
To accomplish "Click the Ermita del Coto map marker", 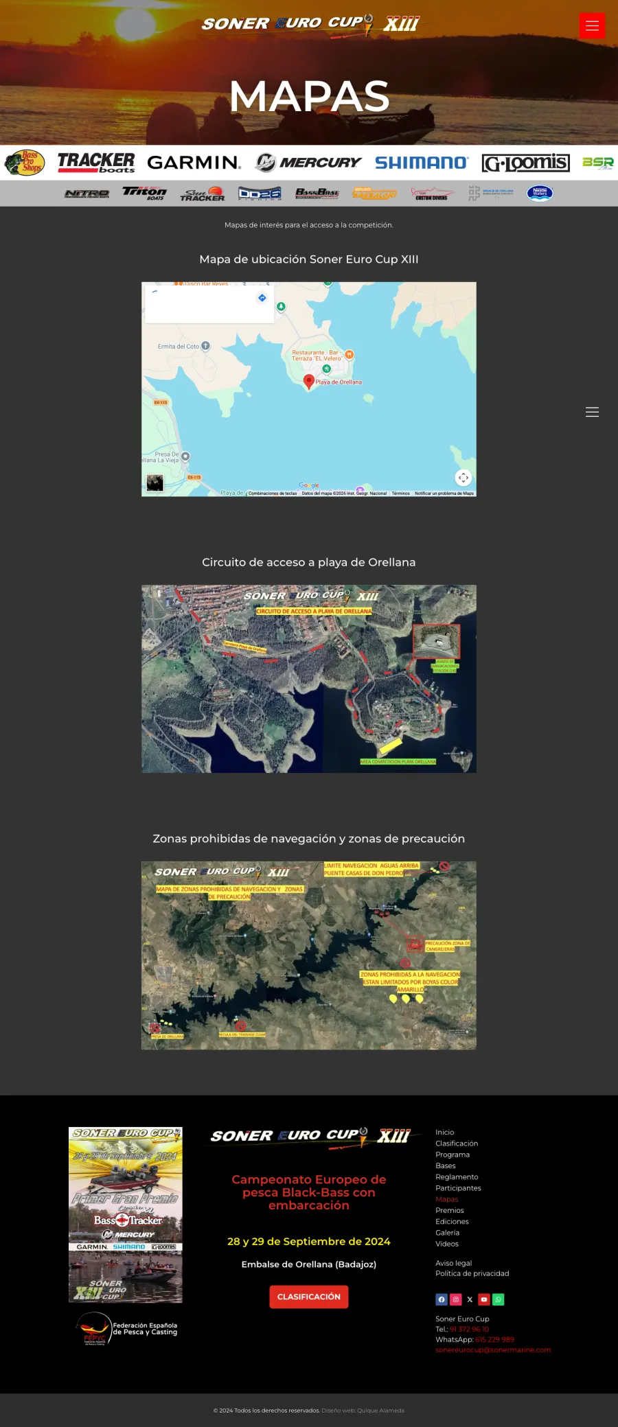I will coord(205,346).
